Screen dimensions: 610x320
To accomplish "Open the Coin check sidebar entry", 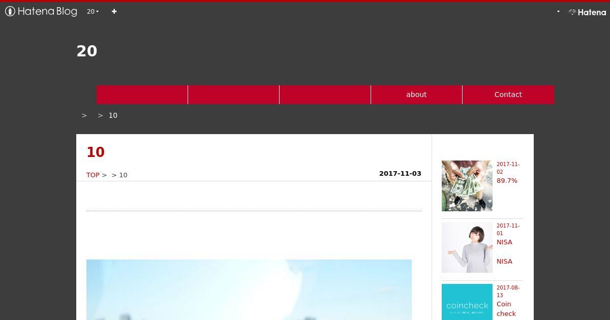I will (x=506, y=309).
